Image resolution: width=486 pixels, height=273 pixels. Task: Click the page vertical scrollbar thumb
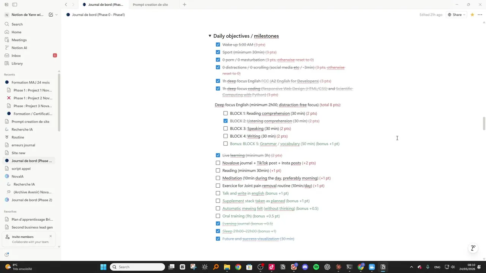(x=484, y=124)
